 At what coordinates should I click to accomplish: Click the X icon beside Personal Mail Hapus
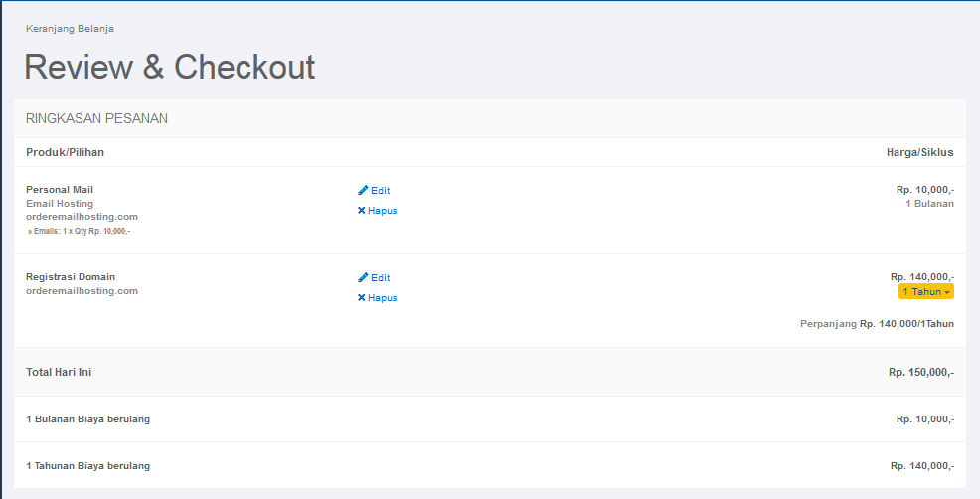pos(361,210)
